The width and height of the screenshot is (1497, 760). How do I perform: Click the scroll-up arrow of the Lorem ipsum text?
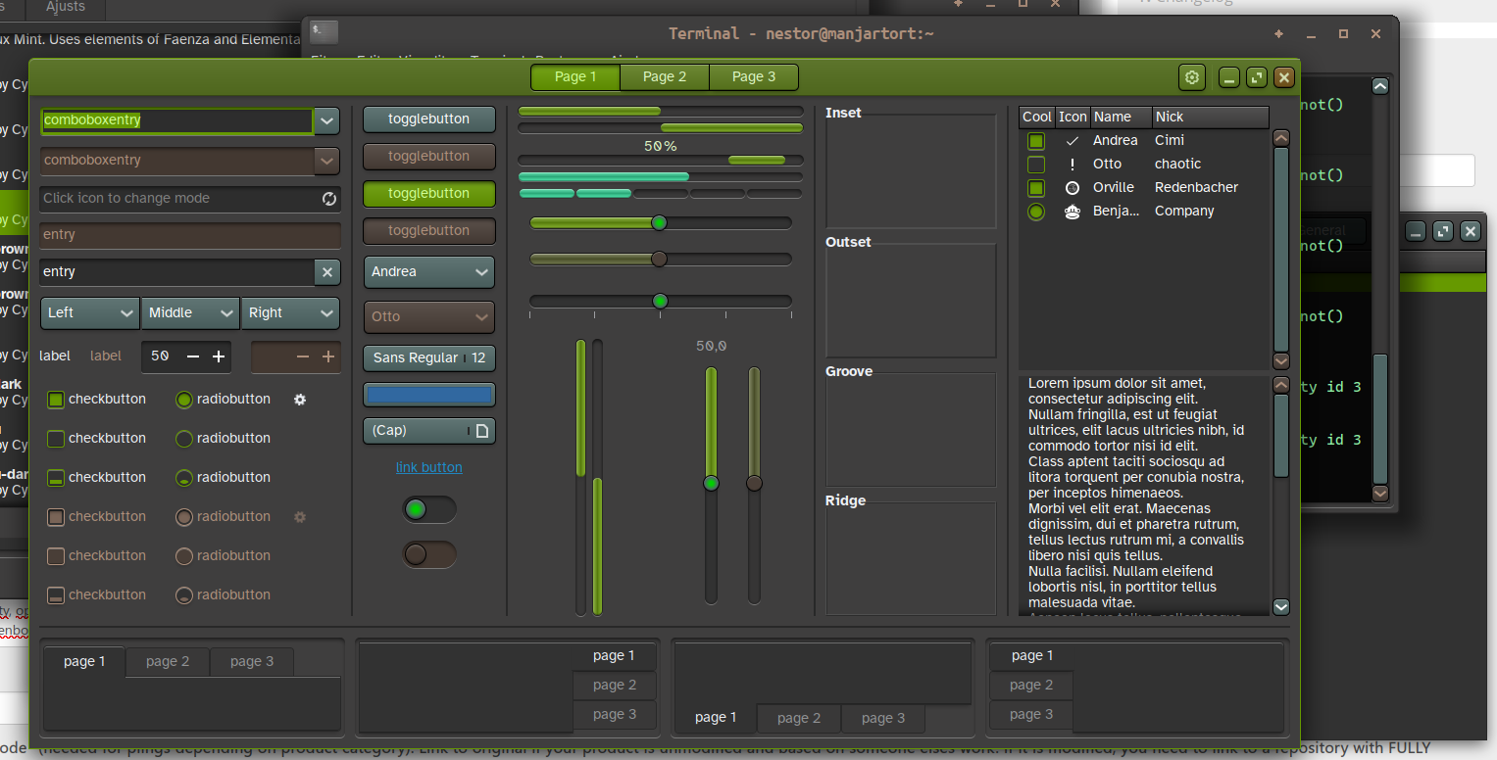tap(1281, 385)
